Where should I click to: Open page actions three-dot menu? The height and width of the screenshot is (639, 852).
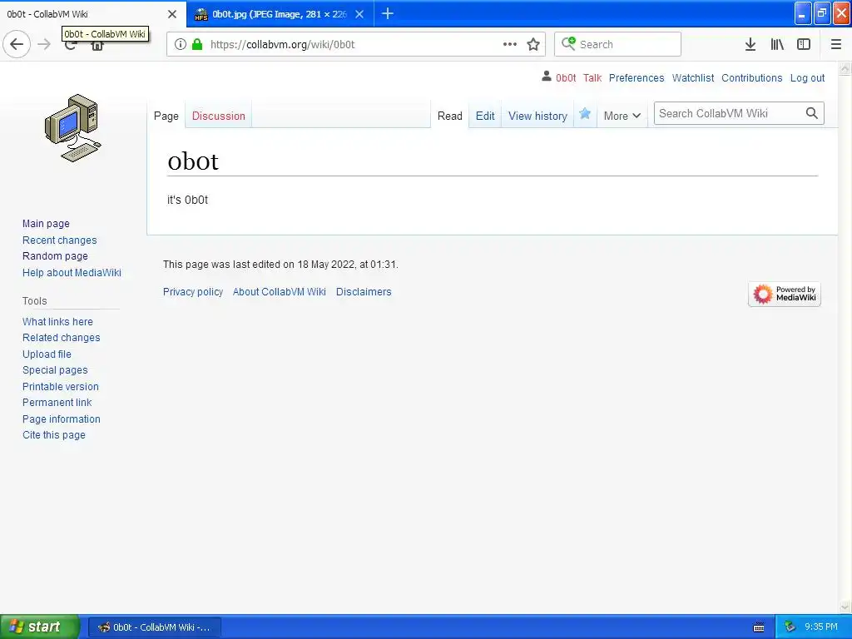tap(510, 44)
